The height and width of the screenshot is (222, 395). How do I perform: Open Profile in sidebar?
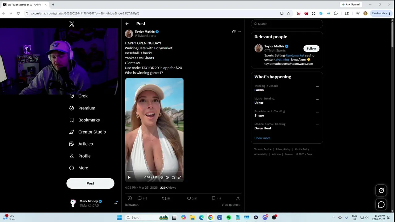pyautogui.click(x=80, y=156)
